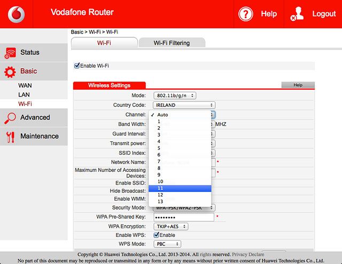Image resolution: width=342 pixels, height=264 pixels.
Task: Open the WPS Mode PBC dropdown
Action: point(167,244)
